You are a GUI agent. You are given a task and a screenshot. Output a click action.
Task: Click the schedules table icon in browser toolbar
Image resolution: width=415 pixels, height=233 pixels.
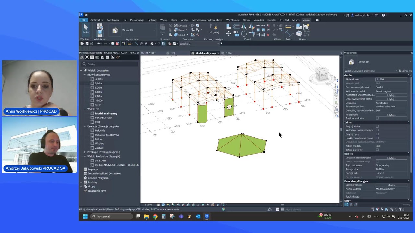point(97,57)
